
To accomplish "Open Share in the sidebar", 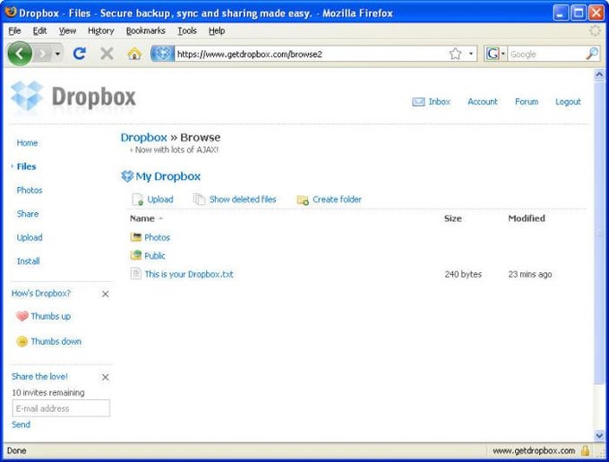I will [28, 214].
